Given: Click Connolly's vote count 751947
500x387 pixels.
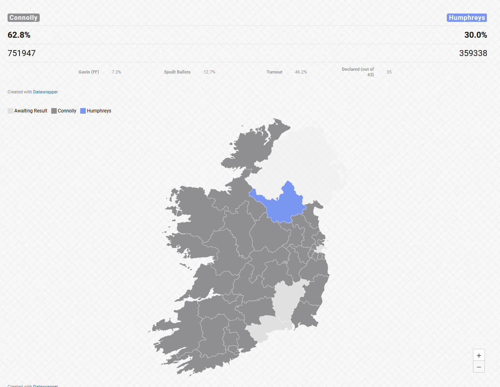Looking at the screenshot, I should pos(21,53).
